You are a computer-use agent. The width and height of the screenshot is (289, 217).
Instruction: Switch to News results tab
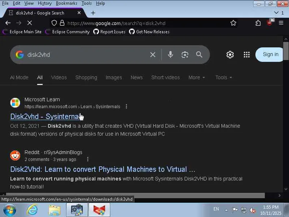137,77
